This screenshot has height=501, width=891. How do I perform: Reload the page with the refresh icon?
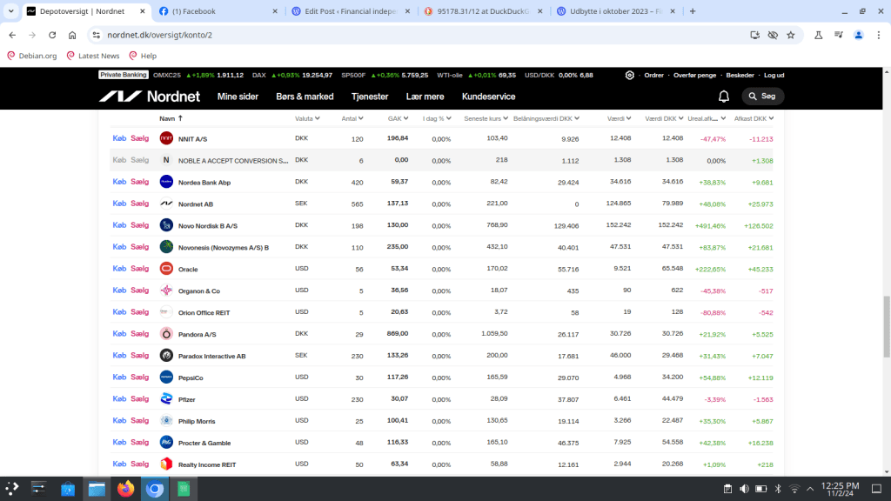[52, 35]
